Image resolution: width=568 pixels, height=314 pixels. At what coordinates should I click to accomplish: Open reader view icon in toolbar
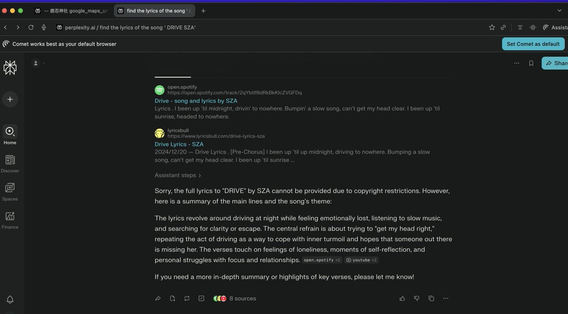click(x=520, y=27)
